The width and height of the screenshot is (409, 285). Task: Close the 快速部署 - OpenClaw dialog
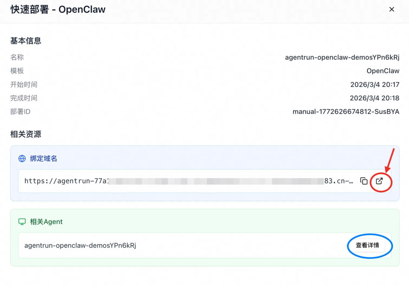click(392, 9)
